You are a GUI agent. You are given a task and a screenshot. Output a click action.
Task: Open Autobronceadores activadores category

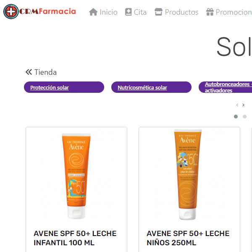(x=225, y=87)
